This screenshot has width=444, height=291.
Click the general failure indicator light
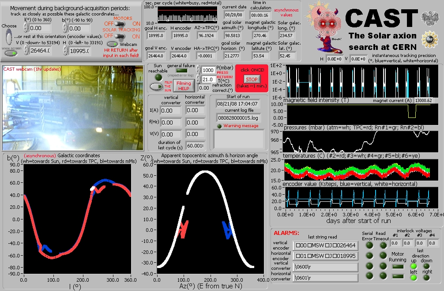click(181, 71)
